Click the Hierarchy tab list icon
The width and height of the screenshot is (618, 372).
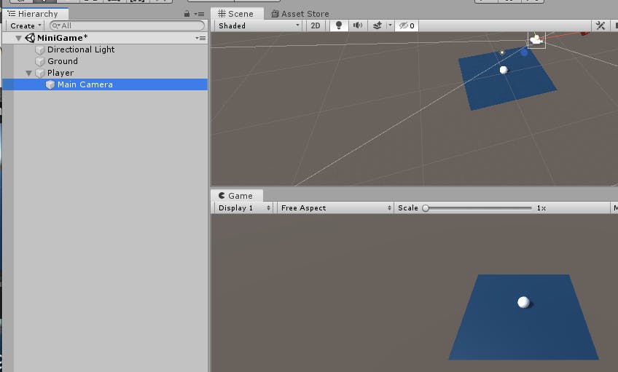click(x=12, y=14)
